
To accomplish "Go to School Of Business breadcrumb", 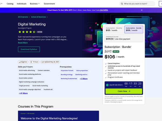I will pos(38,17).
